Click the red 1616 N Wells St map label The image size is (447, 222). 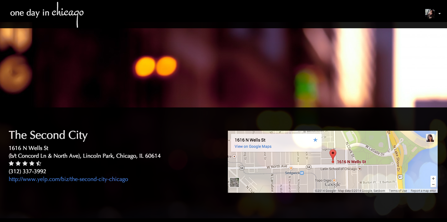(x=351, y=162)
